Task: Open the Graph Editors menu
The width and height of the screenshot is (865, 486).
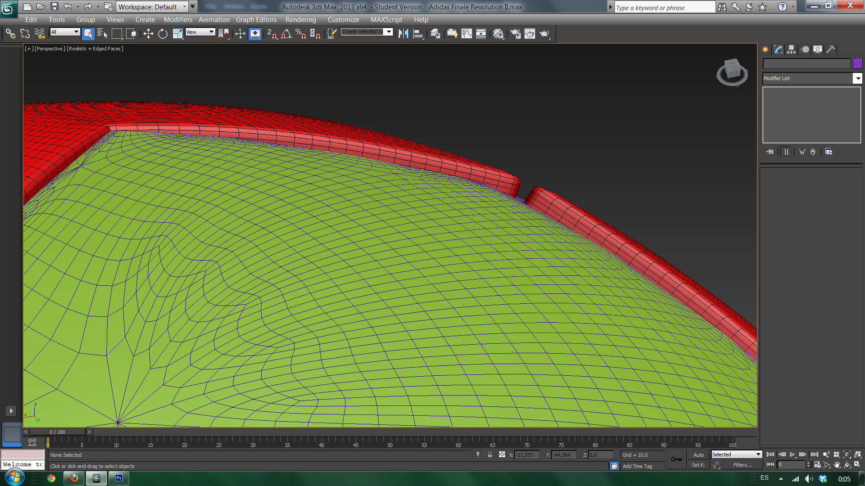Action: point(256,20)
